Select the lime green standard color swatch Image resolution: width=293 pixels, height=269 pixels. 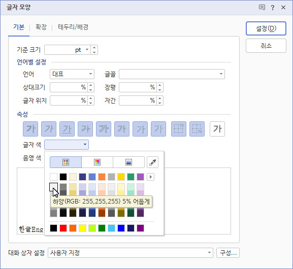(92, 228)
